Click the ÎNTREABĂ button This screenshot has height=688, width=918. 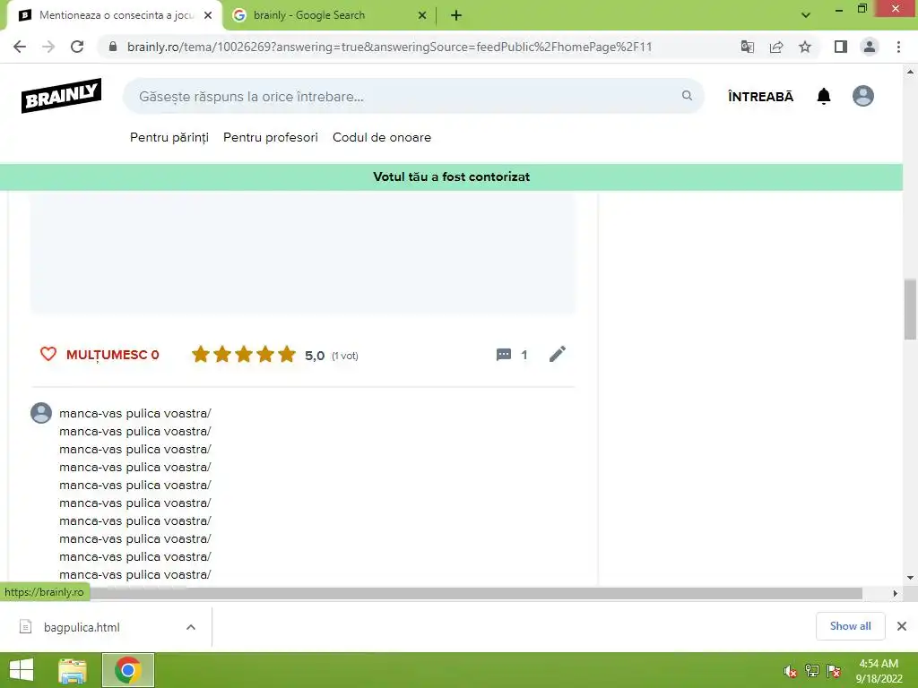[760, 97]
